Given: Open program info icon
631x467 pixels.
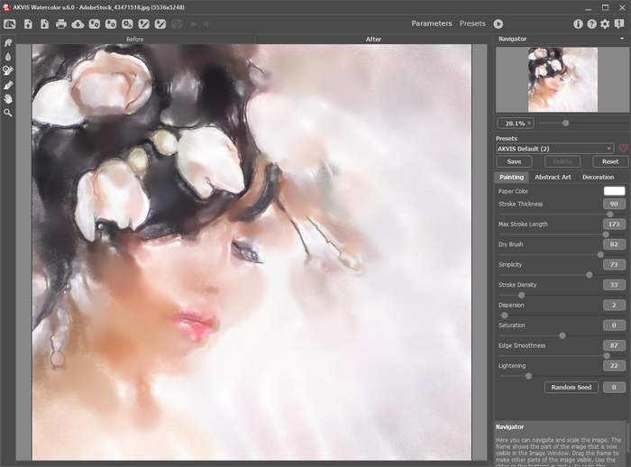Looking at the screenshot, I should [578, 24].
